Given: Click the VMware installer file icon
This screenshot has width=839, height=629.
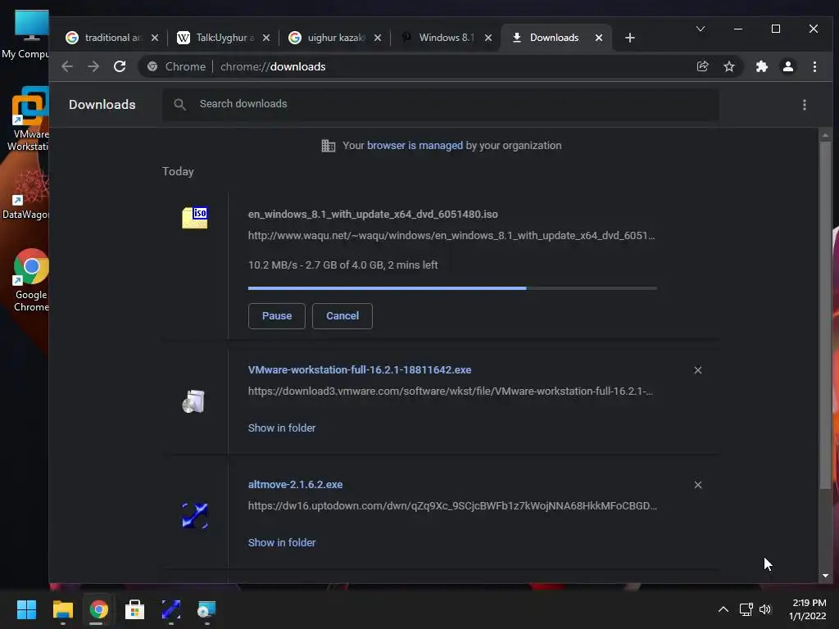Looking at the screenshot, I should click(x=193, y=401).
